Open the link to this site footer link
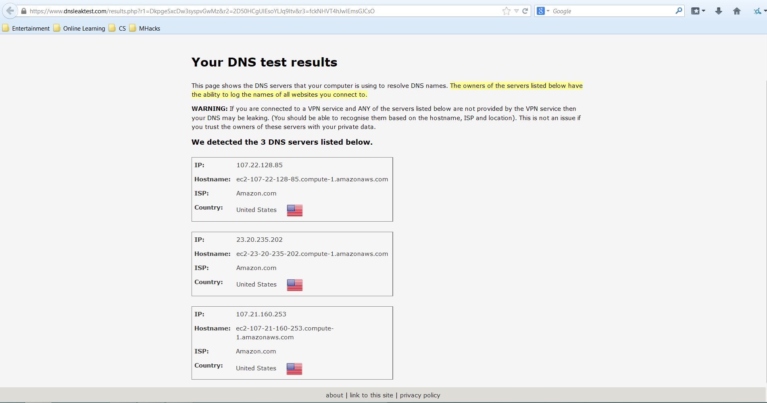 coord(371,395)
